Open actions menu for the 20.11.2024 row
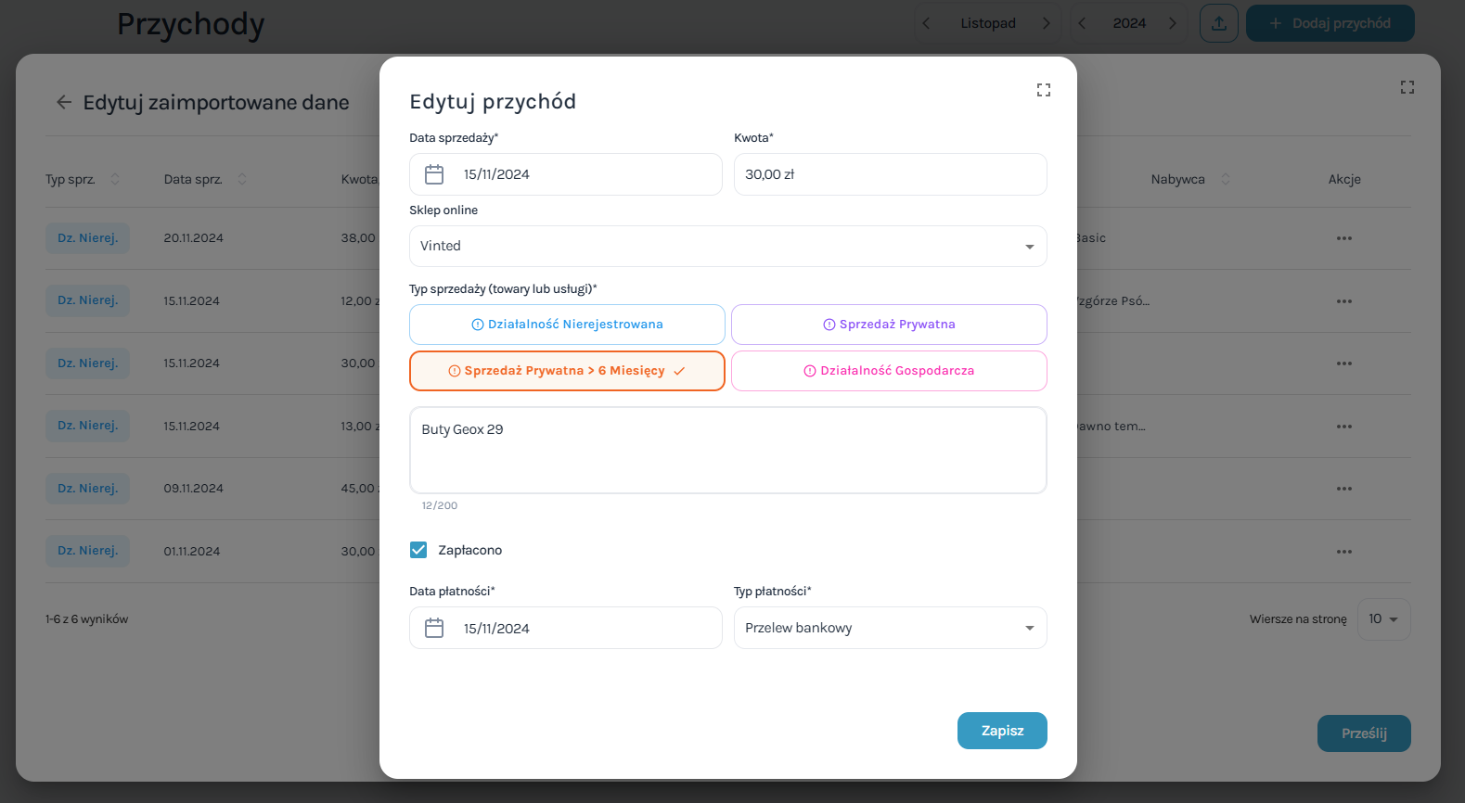The image size is (1465, 803). (1343, 238)
